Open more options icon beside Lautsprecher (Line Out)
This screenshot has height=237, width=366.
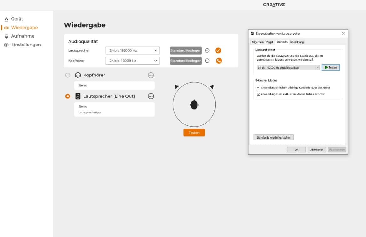pyautogui.click(x=151, y=96)
